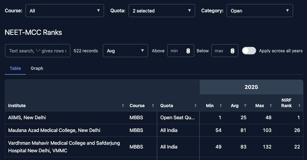Sort by Quota column sort icon
This screenshot has height=160, width=307.
pyautogui.click(x=195, y=106)
